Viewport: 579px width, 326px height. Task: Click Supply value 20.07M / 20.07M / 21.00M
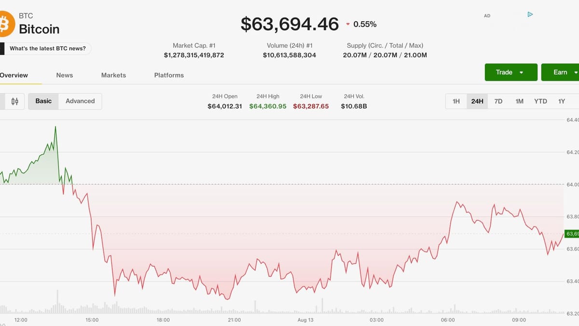pos(385,55)
